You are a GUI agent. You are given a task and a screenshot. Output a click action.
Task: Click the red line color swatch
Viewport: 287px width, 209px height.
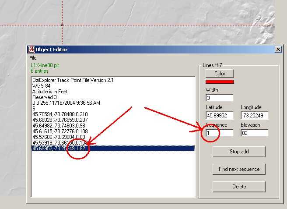[x=220, y=81]
